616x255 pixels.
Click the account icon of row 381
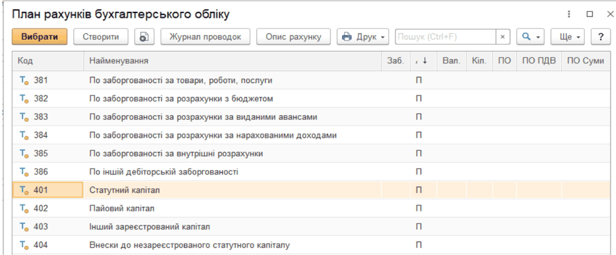[x=24, y=80]
